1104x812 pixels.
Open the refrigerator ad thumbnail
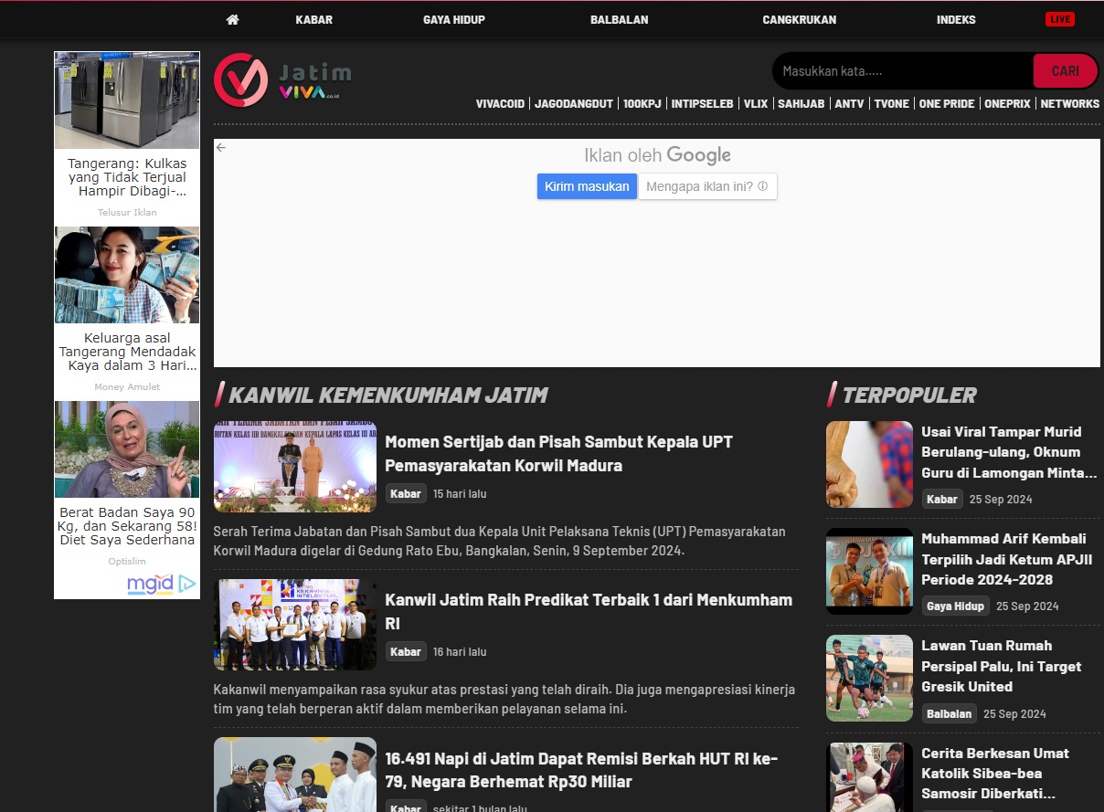coord(127,100)
